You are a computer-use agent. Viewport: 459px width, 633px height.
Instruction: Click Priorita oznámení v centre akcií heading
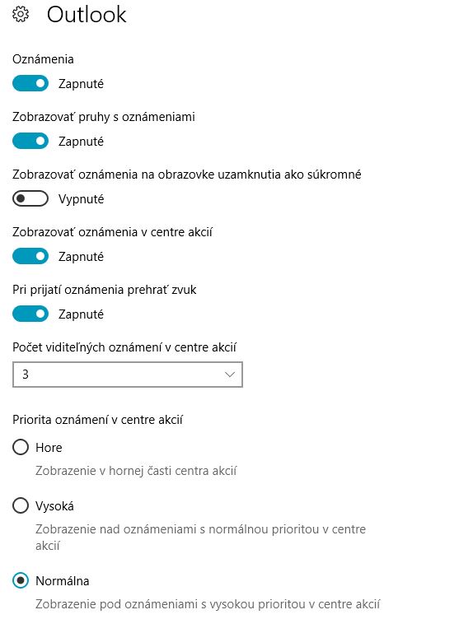pyautogui.click(x=98, y=420)
